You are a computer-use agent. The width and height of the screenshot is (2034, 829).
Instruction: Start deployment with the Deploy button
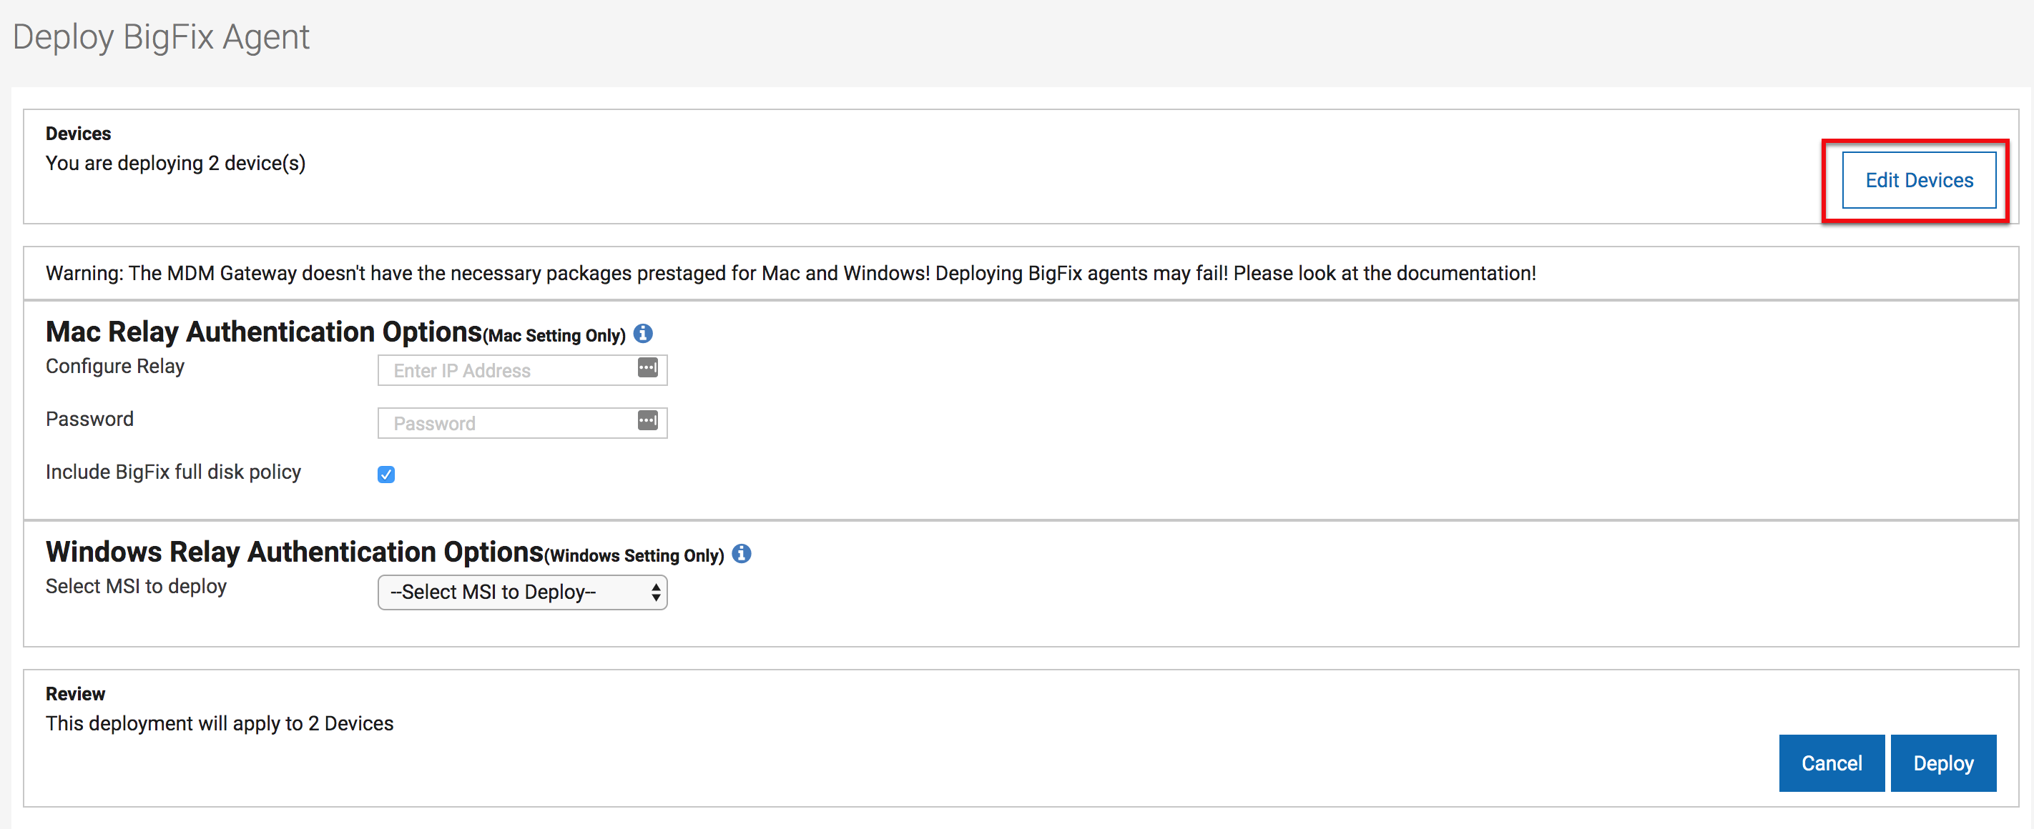[x=1942, y=763]
